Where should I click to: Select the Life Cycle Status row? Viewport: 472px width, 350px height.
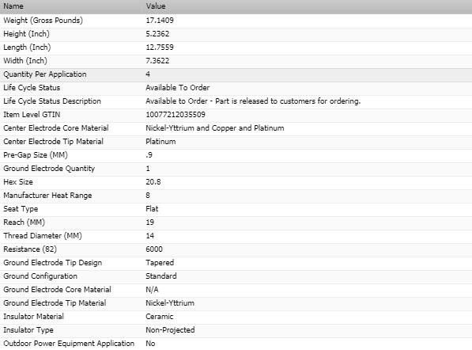(x=236, y=88)
